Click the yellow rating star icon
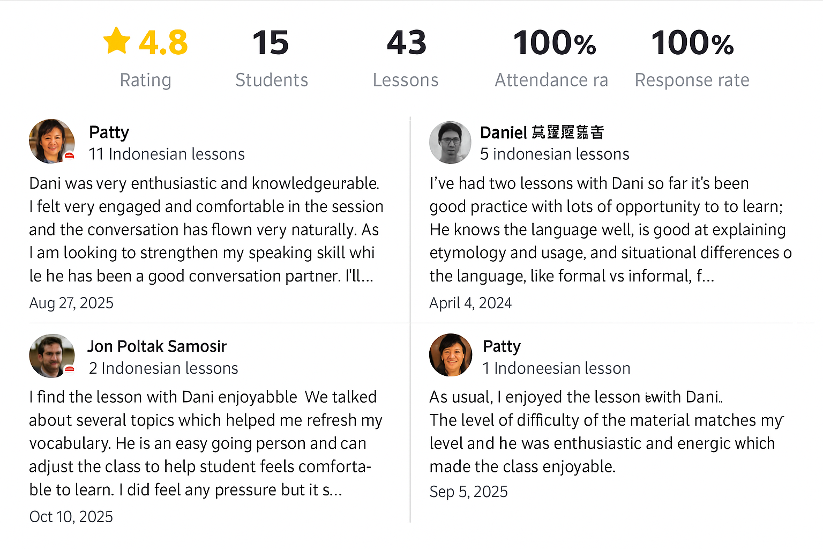 point(117,41)
